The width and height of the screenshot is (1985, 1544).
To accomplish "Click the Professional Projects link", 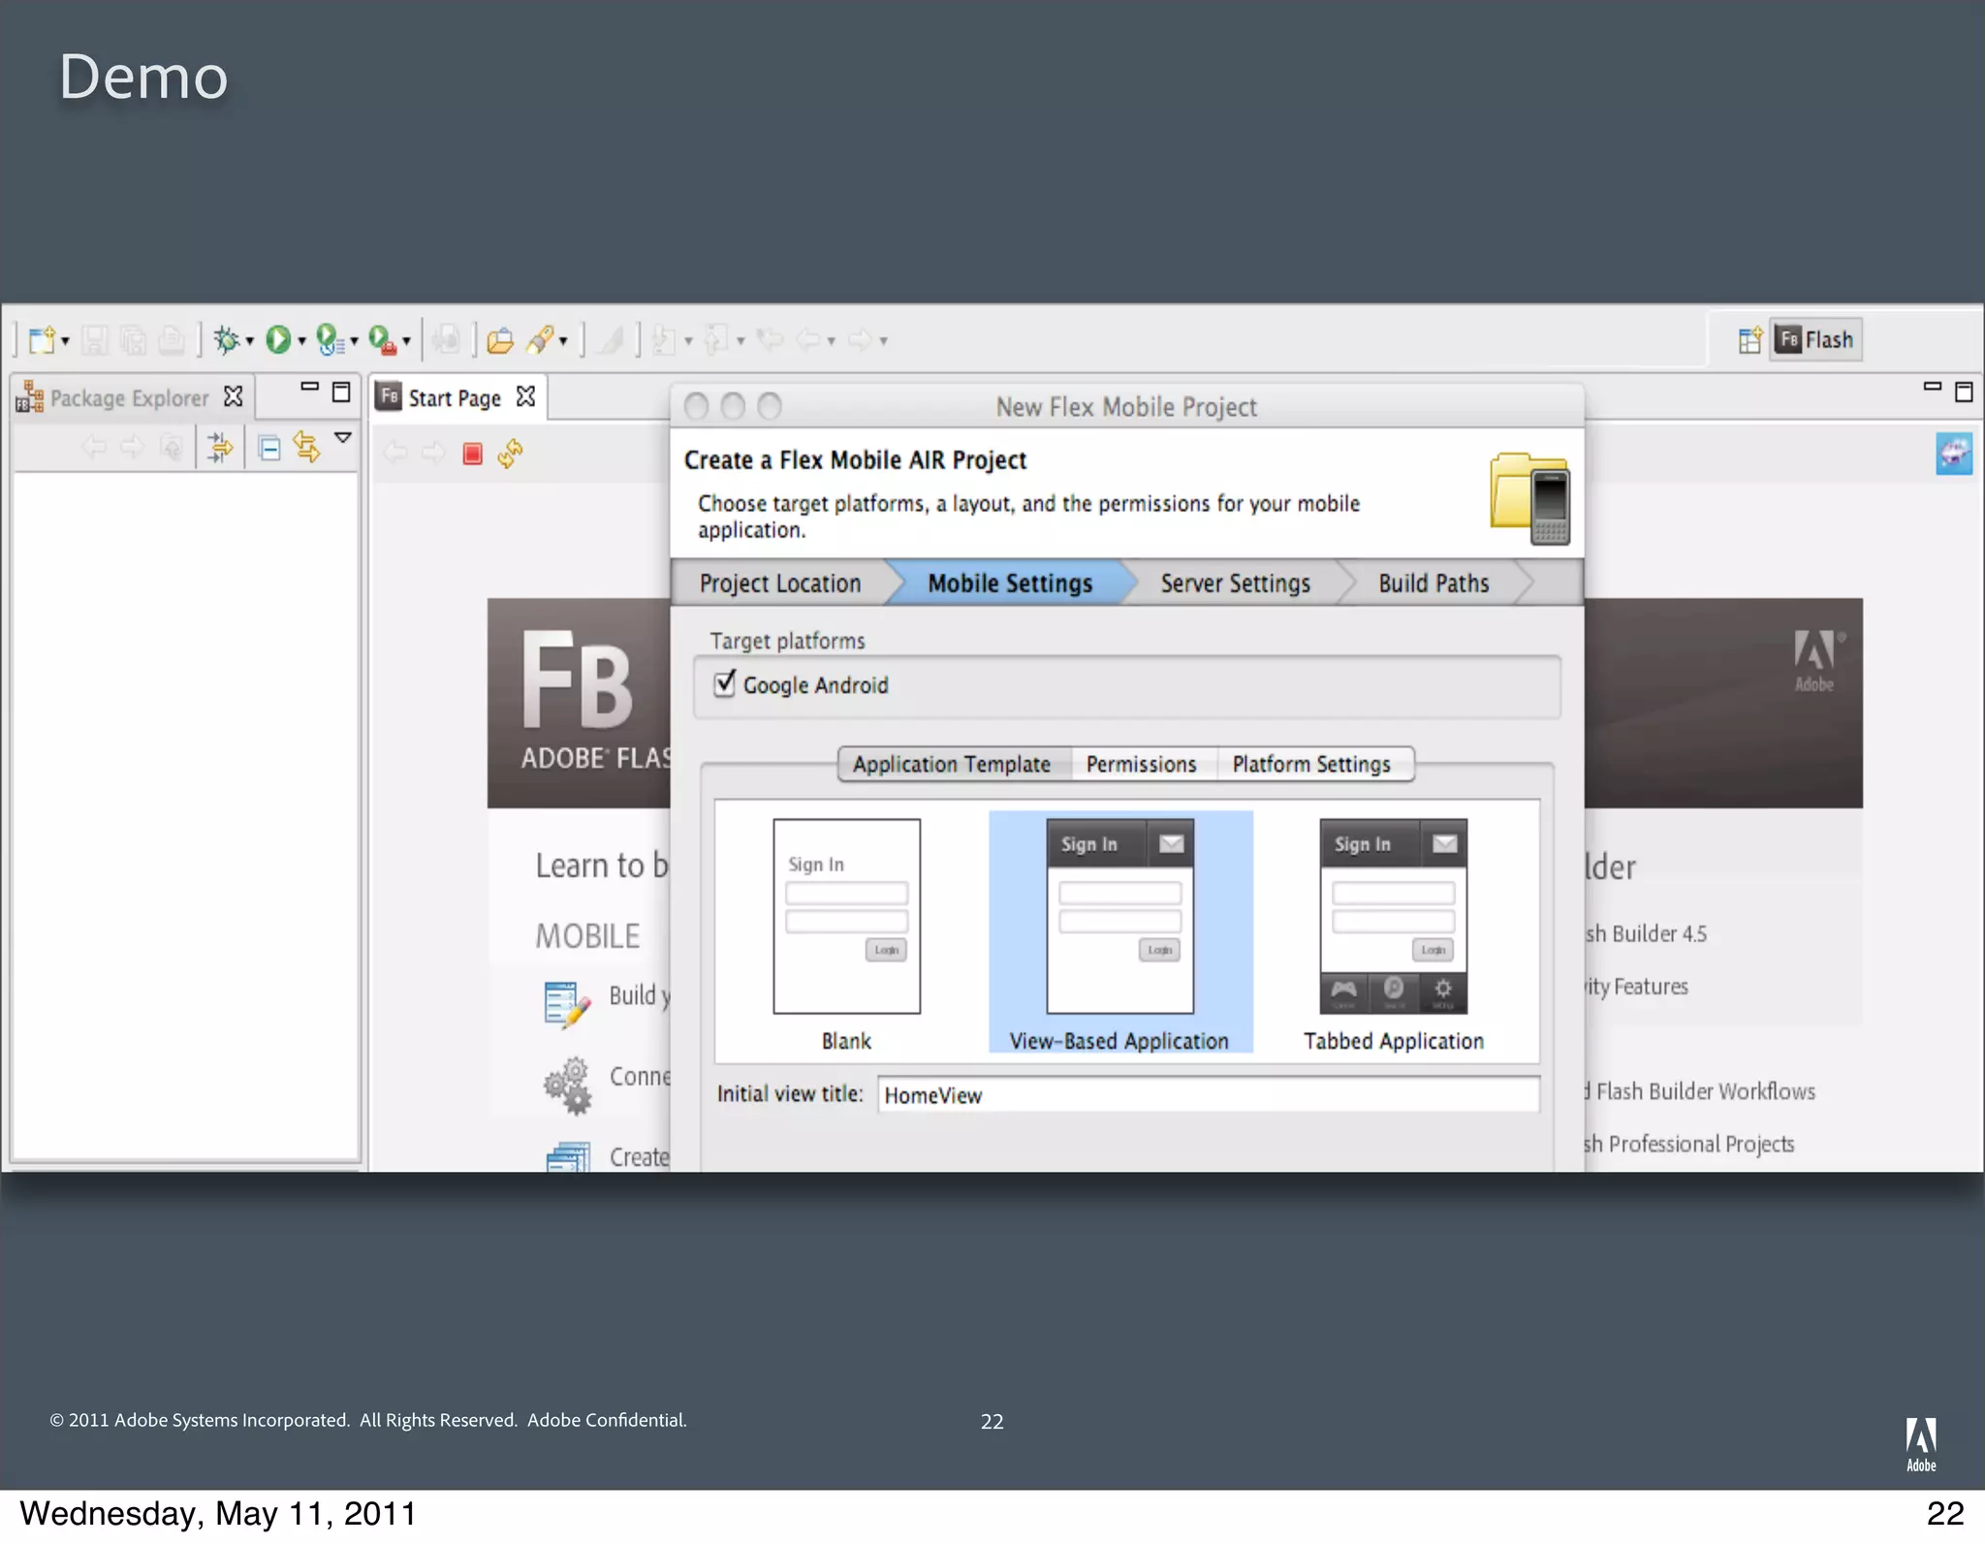I will [x=1690, y=1145].
